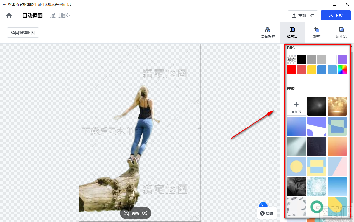Click the 99% zoom level
354x222 pixels.
[136, 213]
